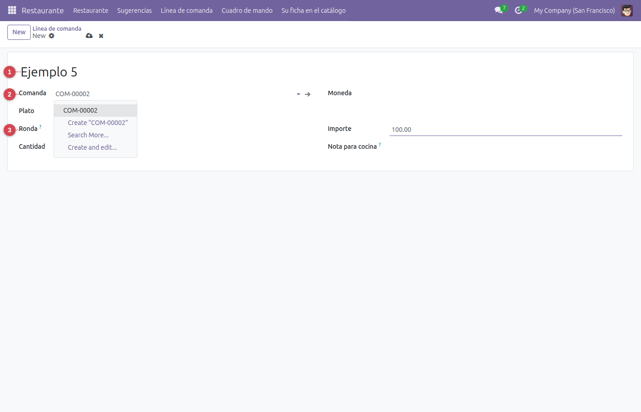Screen dimensions: 641x412
Task: Choose Search More... option
Action: pos(95,135)
